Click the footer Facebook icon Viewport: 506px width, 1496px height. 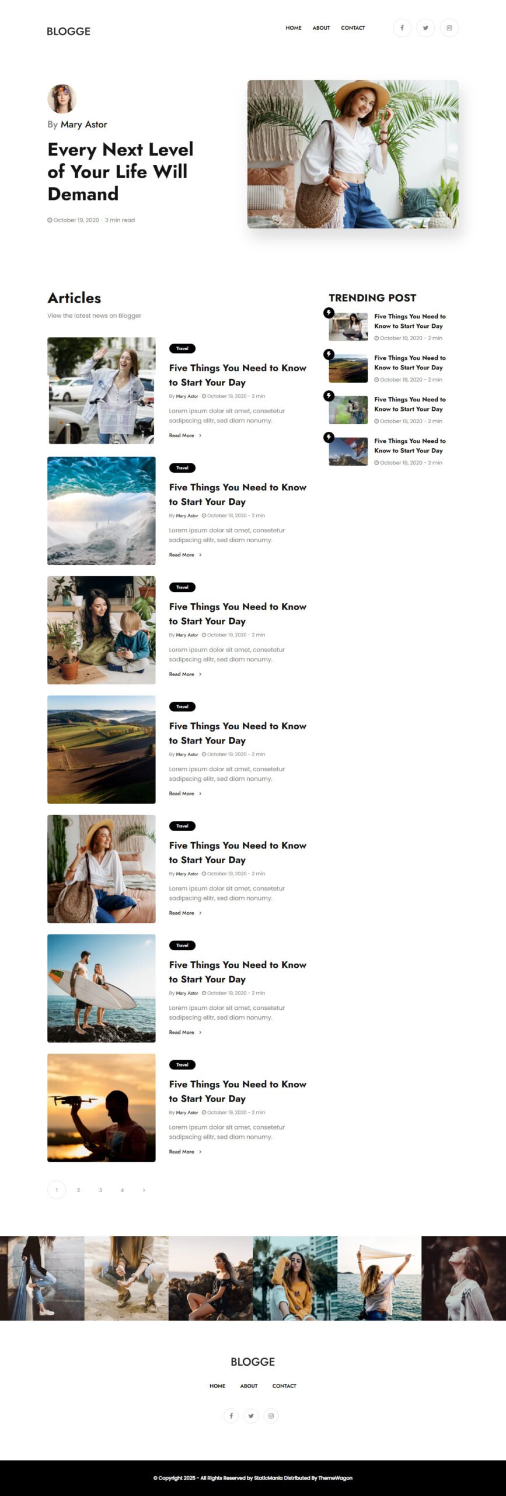click(231, 1415)
